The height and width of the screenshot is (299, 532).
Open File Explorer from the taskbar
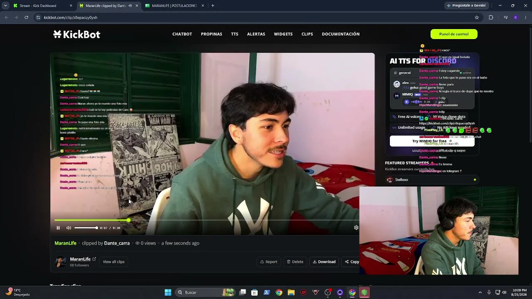pyautogui.click(x=291, y=292)
